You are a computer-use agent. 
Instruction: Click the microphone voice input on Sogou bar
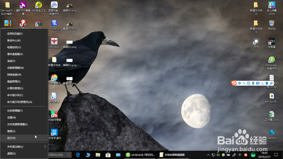253,83
